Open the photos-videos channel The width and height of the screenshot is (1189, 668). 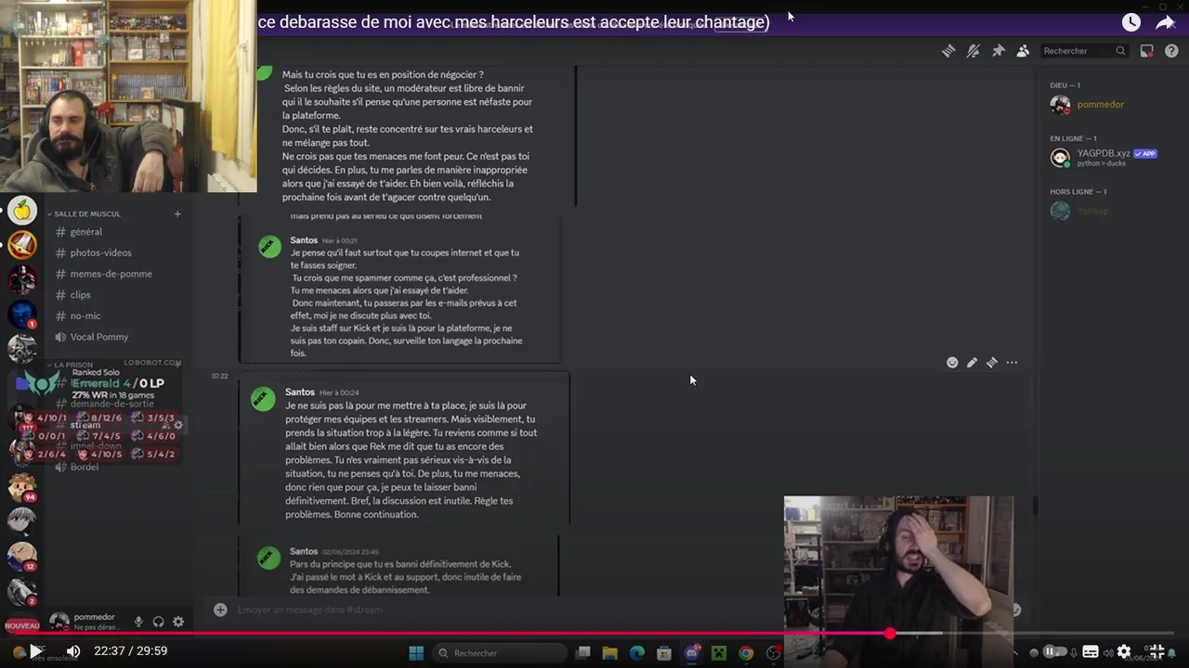[100, 252]
